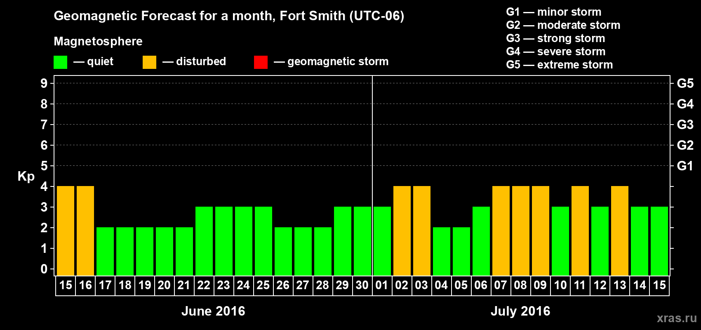Click date label 20 on the axis
The width and height of the screenshot is (701, 330).
point(165,285)
